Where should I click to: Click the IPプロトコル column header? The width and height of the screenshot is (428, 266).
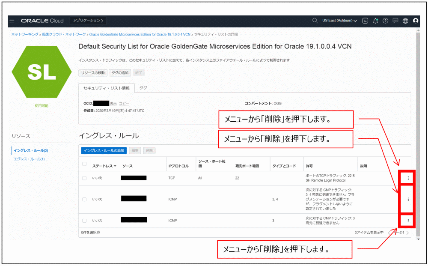coord(178,166)
